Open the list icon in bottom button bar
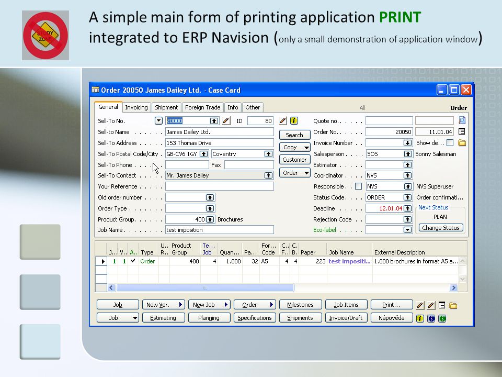Viewport: 502px width, 377px height. pos(442,305)
